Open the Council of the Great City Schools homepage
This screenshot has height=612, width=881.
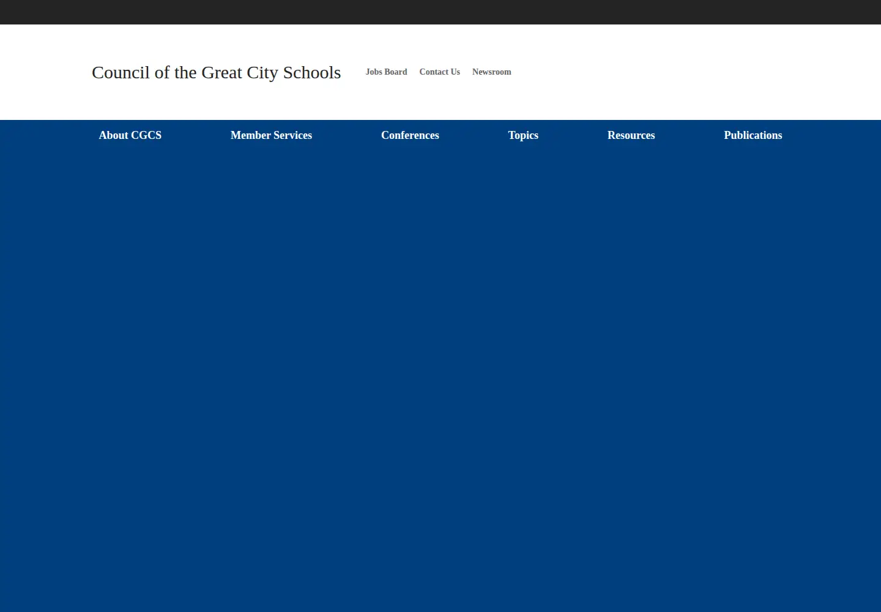(216, 72)
